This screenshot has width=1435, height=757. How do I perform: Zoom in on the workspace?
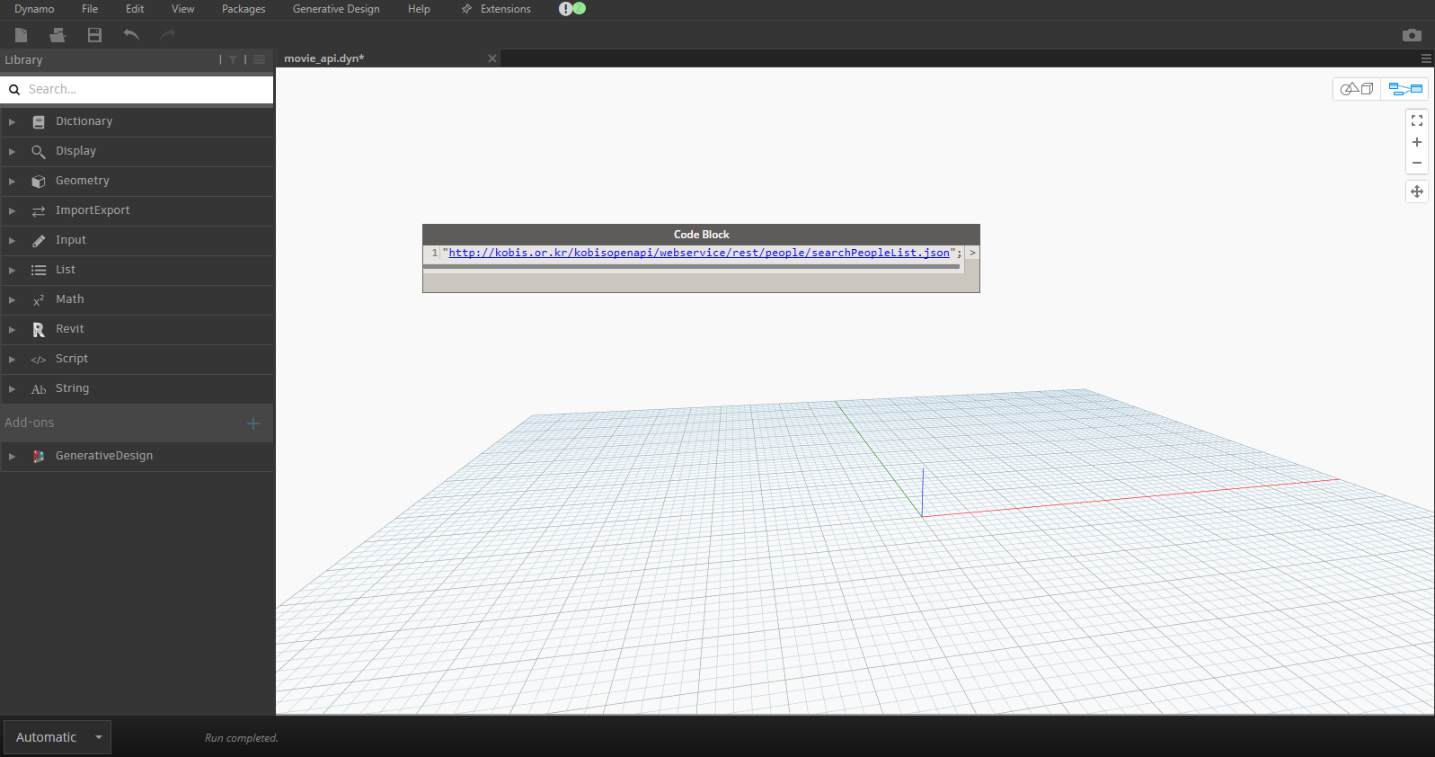coord(1417,142)
